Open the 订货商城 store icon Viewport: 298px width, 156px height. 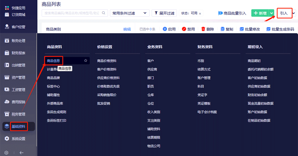coord(7,14)
